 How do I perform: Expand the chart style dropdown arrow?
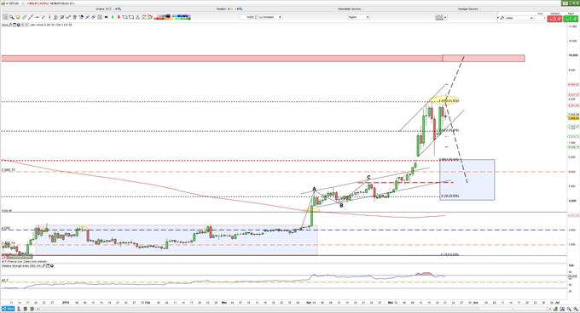(x=445, y=17)
